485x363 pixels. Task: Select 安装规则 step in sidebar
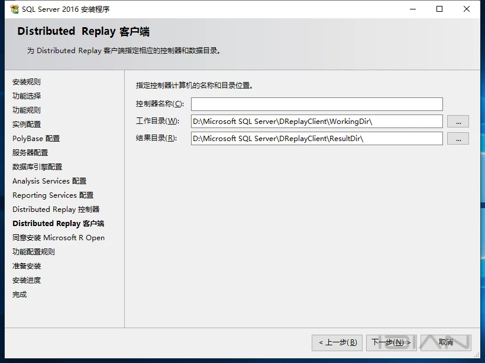coord(27,82)
